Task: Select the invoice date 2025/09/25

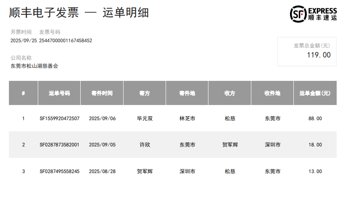Action: tap(24, 41)
